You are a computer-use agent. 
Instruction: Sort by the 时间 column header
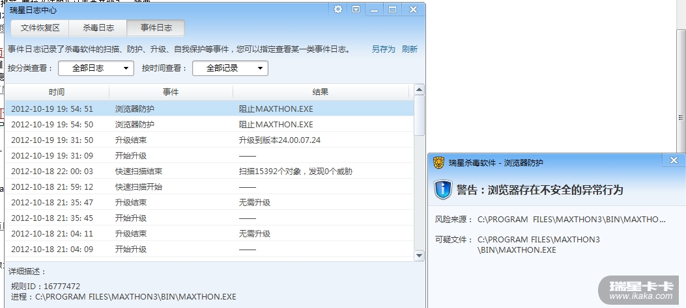pos(57,92)
